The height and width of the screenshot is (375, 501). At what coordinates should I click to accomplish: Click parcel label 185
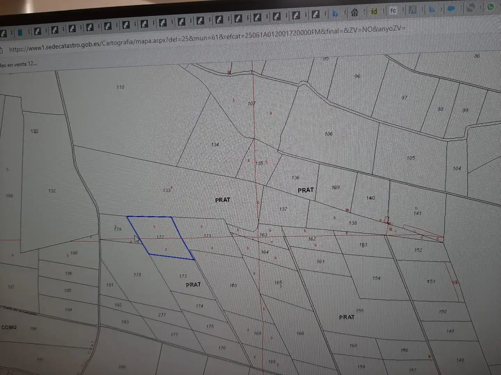pos(68,290)
